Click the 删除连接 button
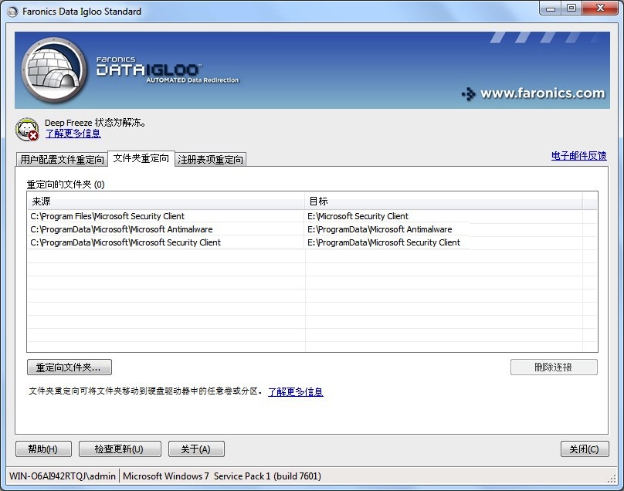This screenshot has width=624, height=491. pos(553,367)
